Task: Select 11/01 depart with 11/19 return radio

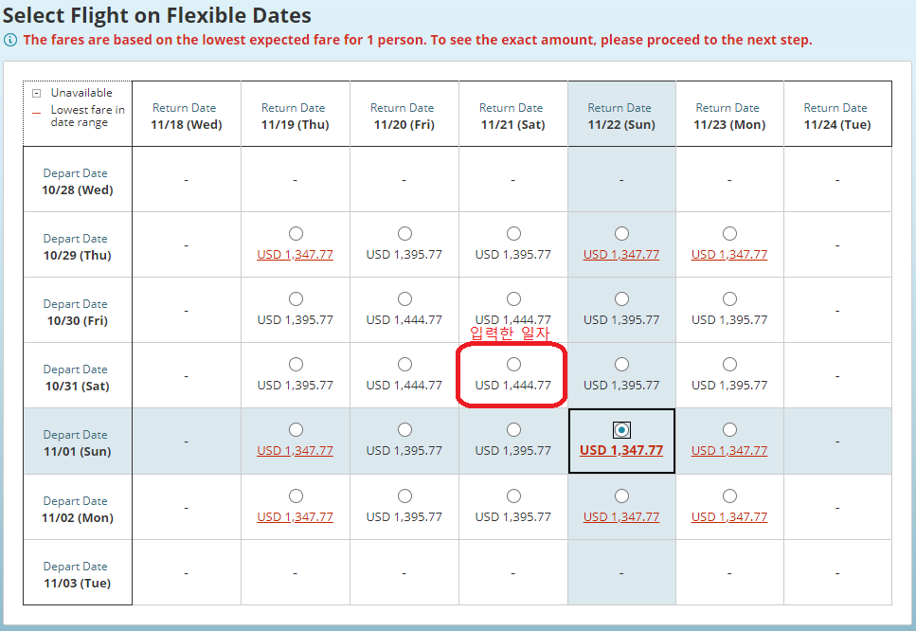Action: [296, 430]
